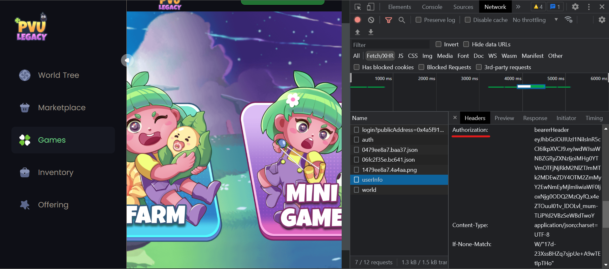
Task: Click the messages count badge showing 1
Action: pyautogui.click(x=555, y=7)
